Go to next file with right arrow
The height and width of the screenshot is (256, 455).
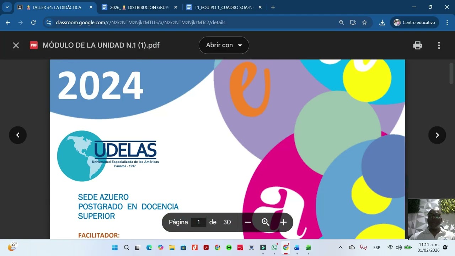[x=437, y=135]
